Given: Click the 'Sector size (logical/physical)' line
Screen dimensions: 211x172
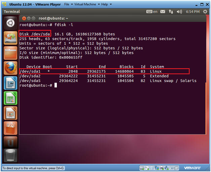Looking at the screenshot, I should point(81,48).
